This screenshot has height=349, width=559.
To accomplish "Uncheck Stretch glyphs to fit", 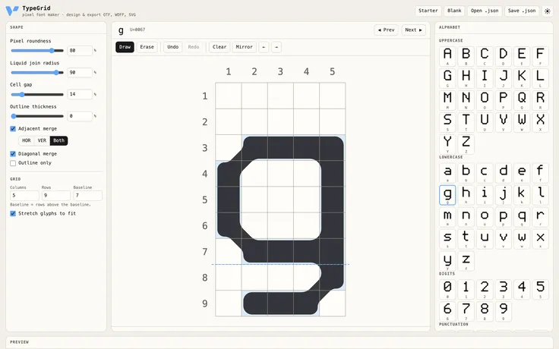I will [13, 213].
